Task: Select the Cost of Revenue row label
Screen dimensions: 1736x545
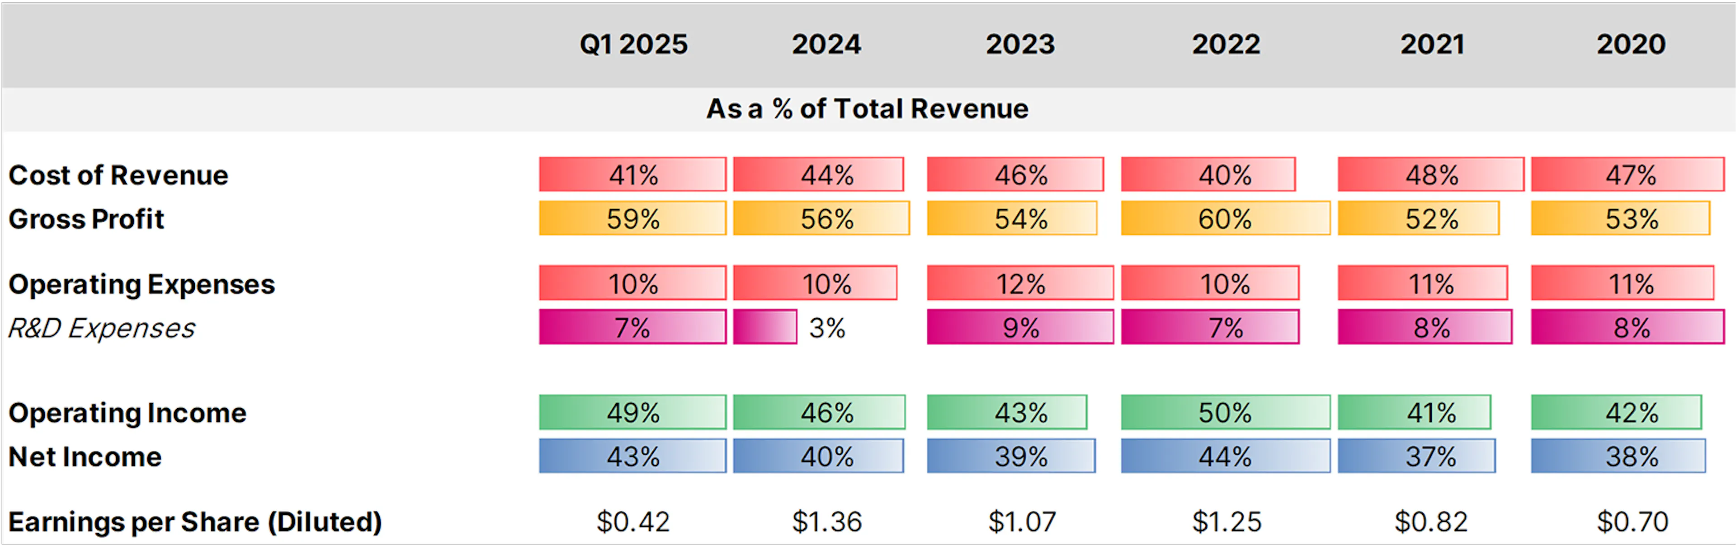Action: click(x=118, y=175)
